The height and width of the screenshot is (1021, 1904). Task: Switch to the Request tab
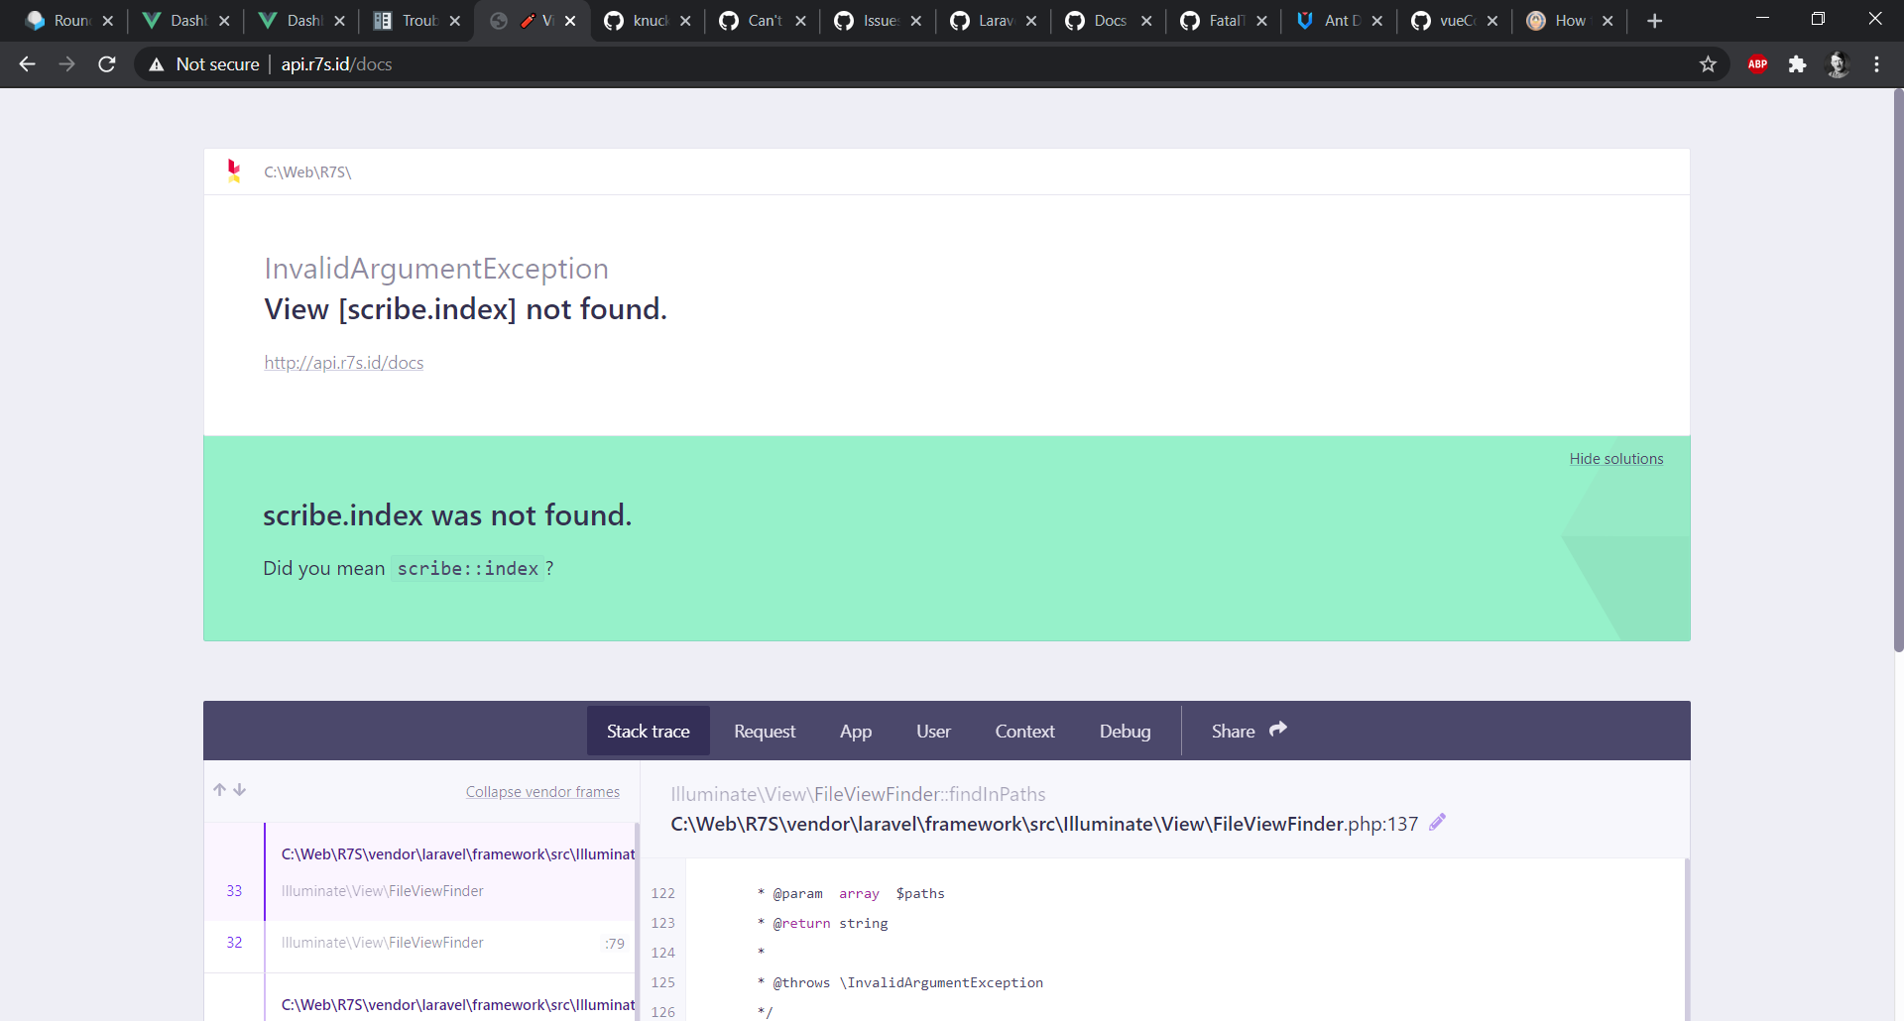[x=764, y=731]
